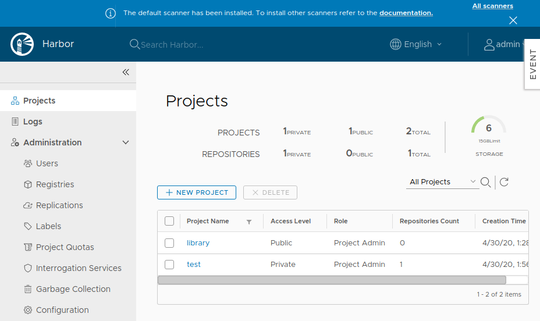The image size is (540, 321).
Task: Click the Project Name filter icon
Action: tap(249, 222)
